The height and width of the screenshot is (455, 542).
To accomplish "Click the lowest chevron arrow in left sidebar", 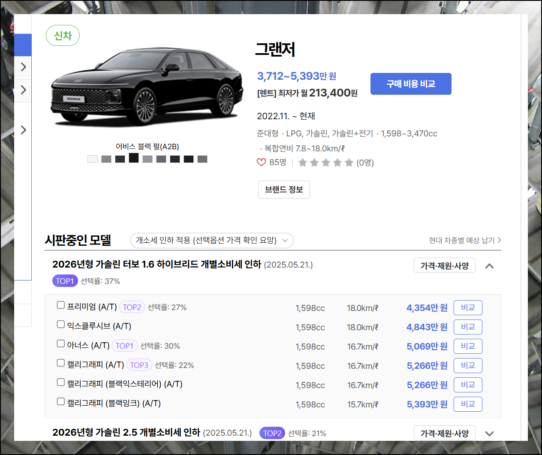I will click(x=24, y=130).
